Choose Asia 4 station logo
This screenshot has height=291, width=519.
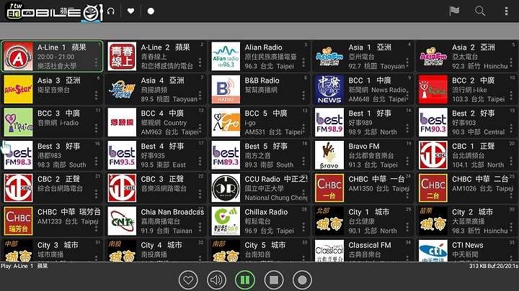pos(122,89)
